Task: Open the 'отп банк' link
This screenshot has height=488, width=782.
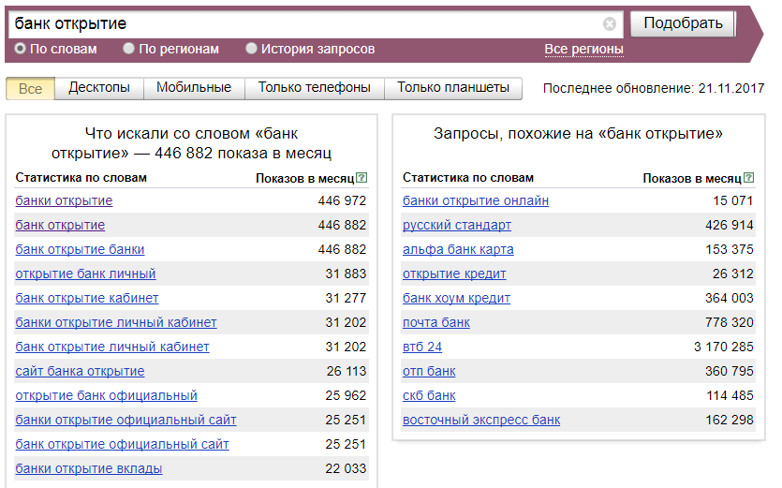Action: point(429,371)
